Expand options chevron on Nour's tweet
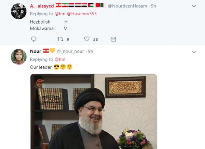The height and width of the screenshot is (149, 205). [x=194, y=52]
